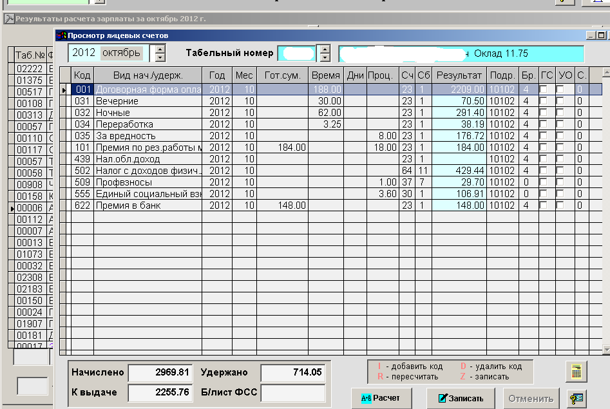Open the calculator icon button
610x409 pixels.
(577, 372)
